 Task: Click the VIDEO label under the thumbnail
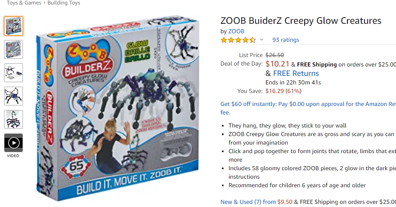[13, 156]
